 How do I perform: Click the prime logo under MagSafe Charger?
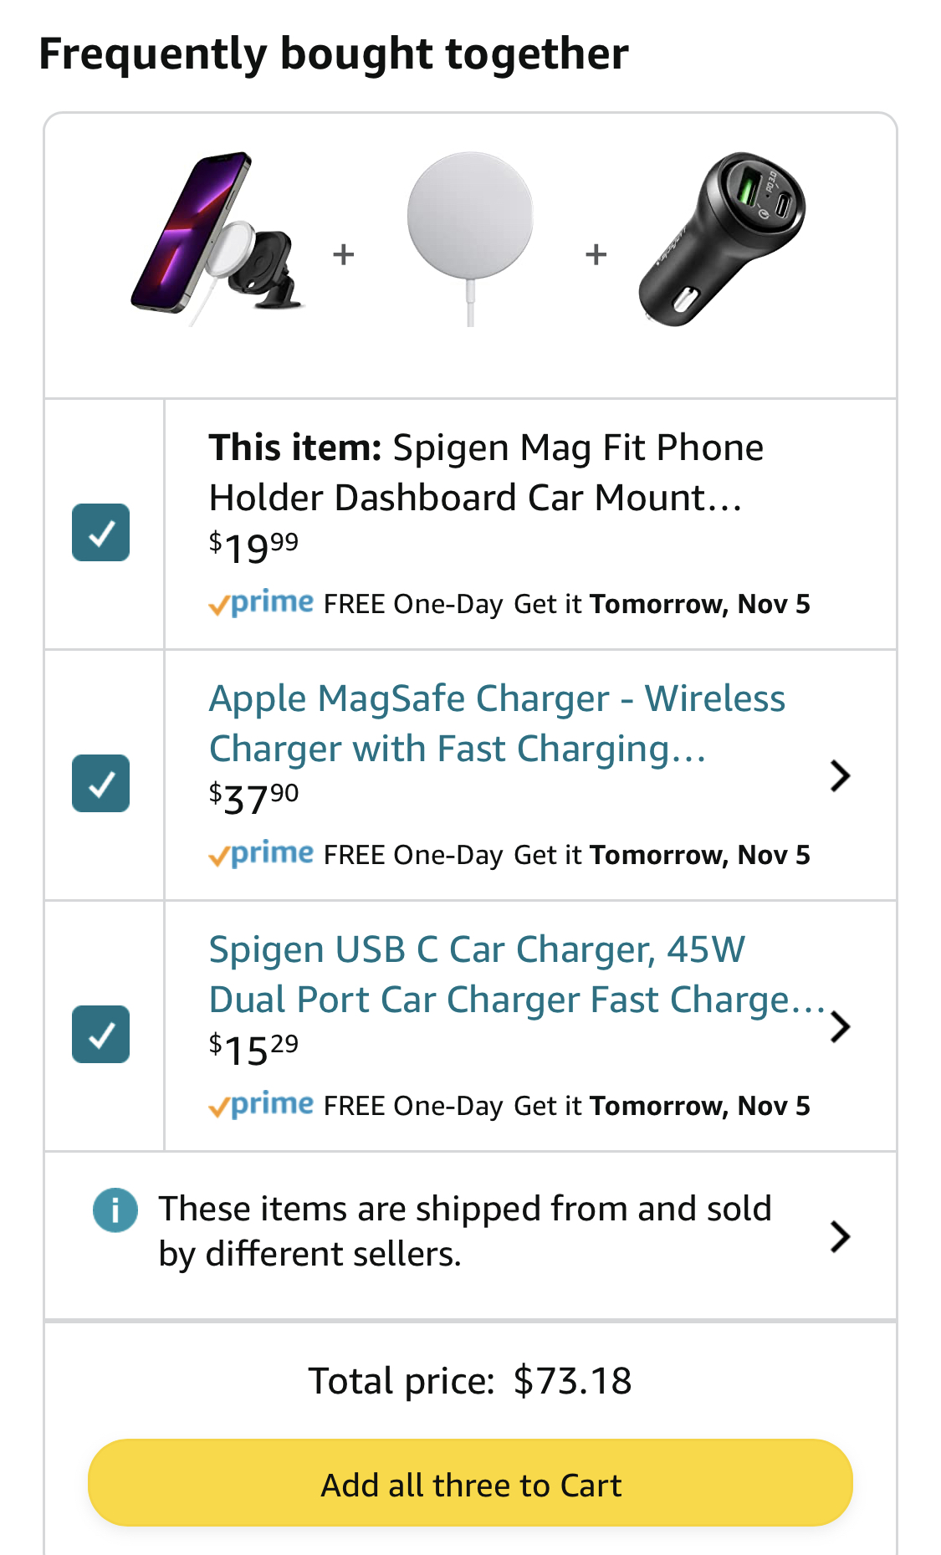pyautogui.click(x=262, y=854)
